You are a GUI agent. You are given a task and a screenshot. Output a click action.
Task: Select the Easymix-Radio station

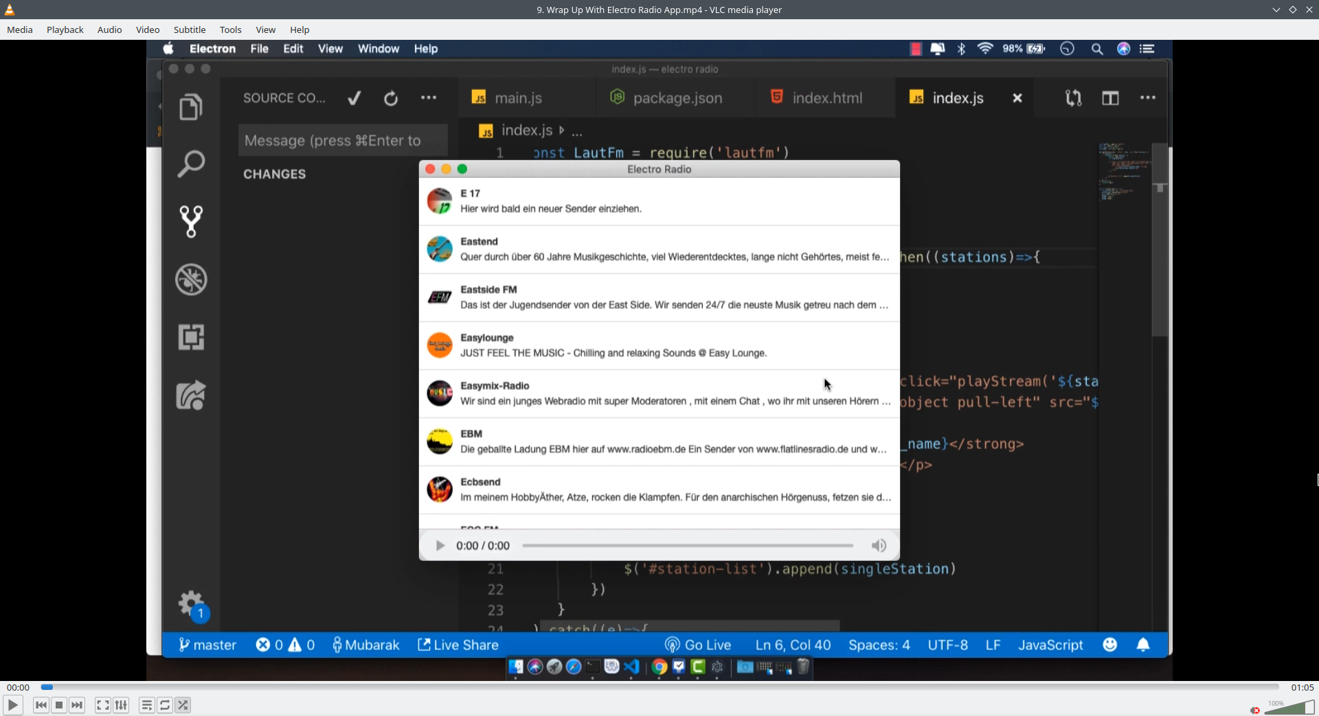point(659,394)
